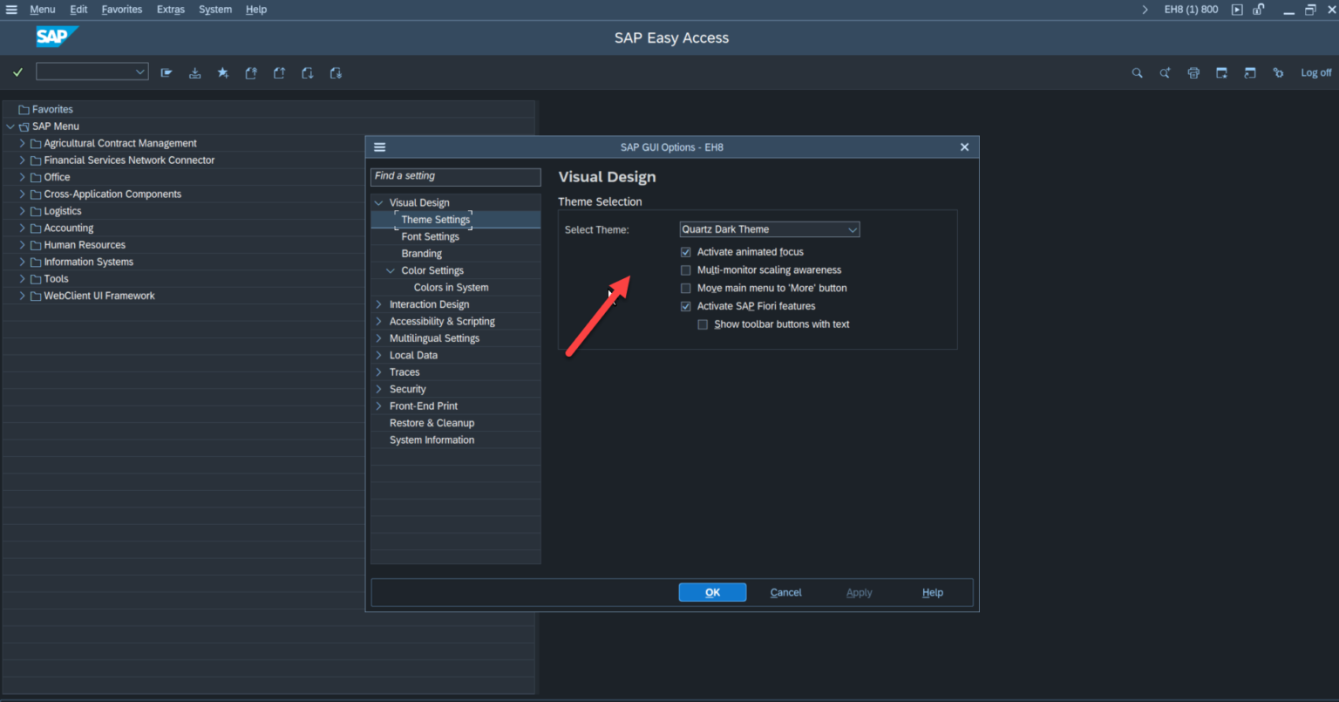Select Font Settings in the settings tree
The width and height of the screenshot is (1339, 702).
click(x=430, y=236)
